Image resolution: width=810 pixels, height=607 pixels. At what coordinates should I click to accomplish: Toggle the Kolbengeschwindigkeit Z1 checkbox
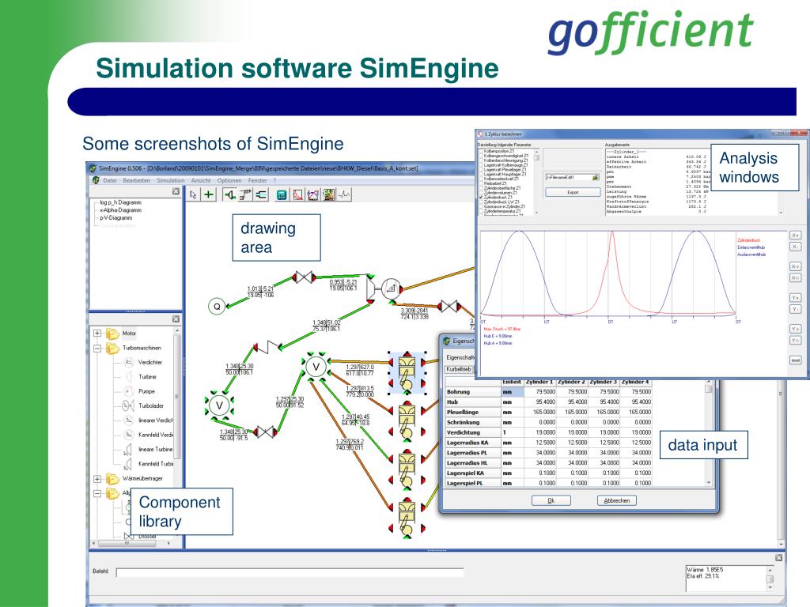[x=481, y=156]
